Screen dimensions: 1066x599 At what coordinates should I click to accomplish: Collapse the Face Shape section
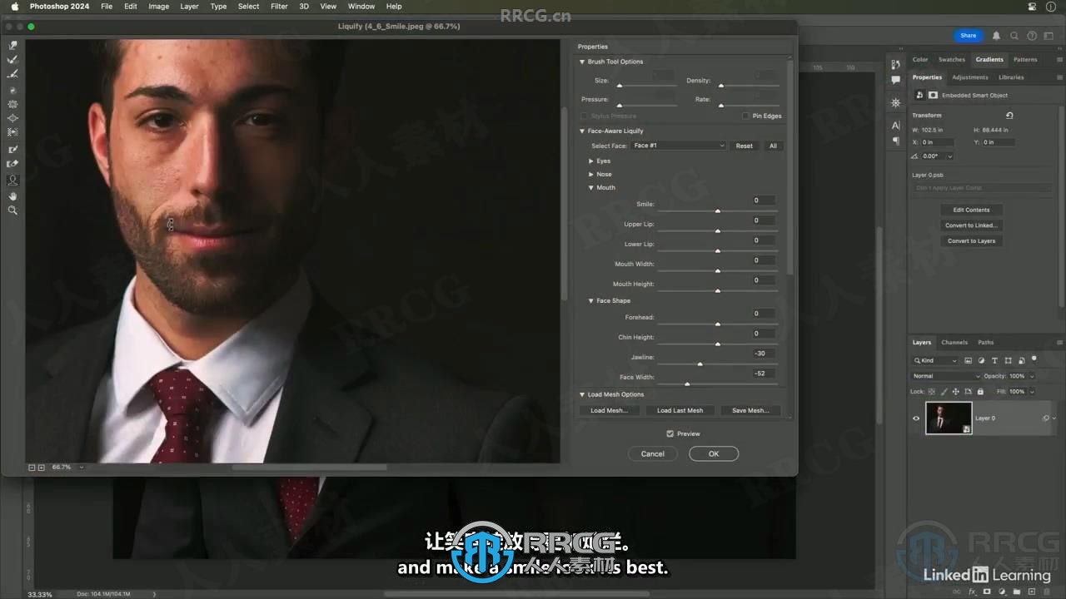point(590,300)
